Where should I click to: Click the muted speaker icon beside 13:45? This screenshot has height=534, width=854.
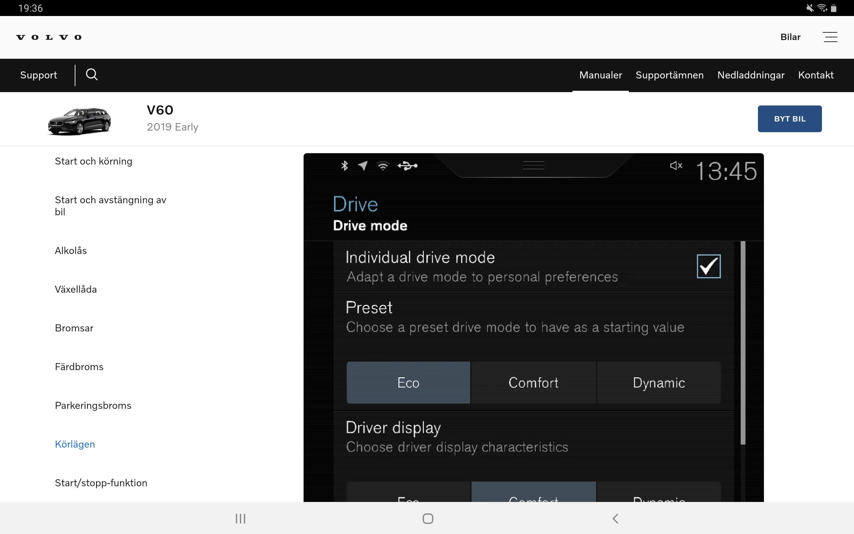click(676, 165)
